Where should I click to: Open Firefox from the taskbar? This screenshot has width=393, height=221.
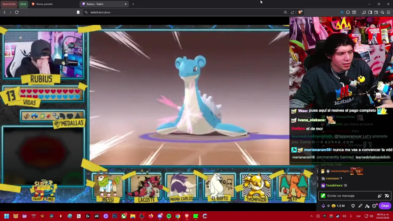click(151, 216)
